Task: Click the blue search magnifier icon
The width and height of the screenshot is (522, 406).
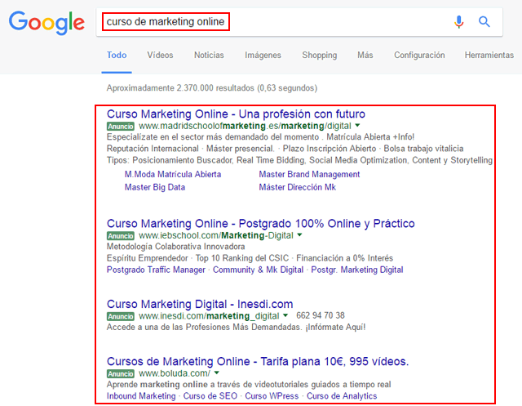Action: pos(484,22)
